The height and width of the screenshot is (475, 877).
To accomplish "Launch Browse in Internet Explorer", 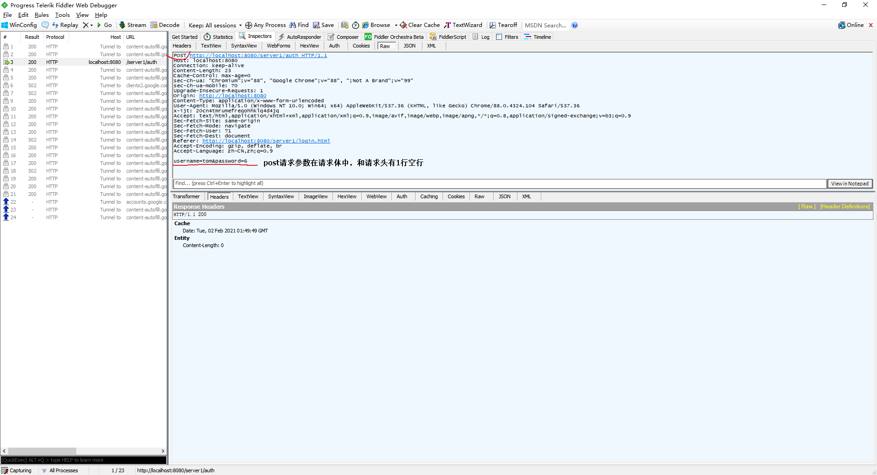I will click(376, 25).
